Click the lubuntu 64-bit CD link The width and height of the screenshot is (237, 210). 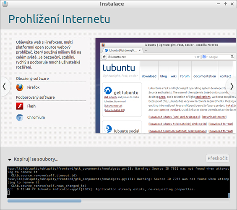pyautogui.click(x=115, y=110)
